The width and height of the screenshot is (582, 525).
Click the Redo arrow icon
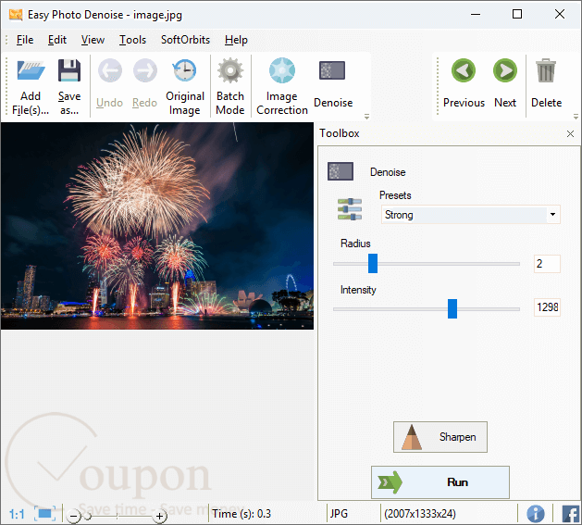tap(144, 70)
